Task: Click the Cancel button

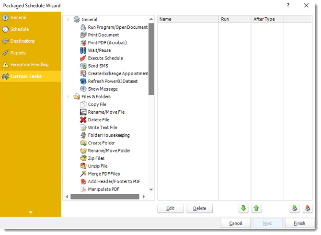Action: (236, 223)
